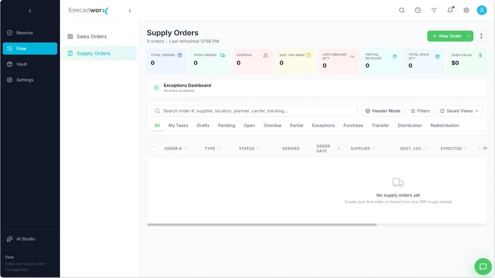Open the chat support bubble
The height and width of the screenshot is (278, 495).
(x=483, y=267)
